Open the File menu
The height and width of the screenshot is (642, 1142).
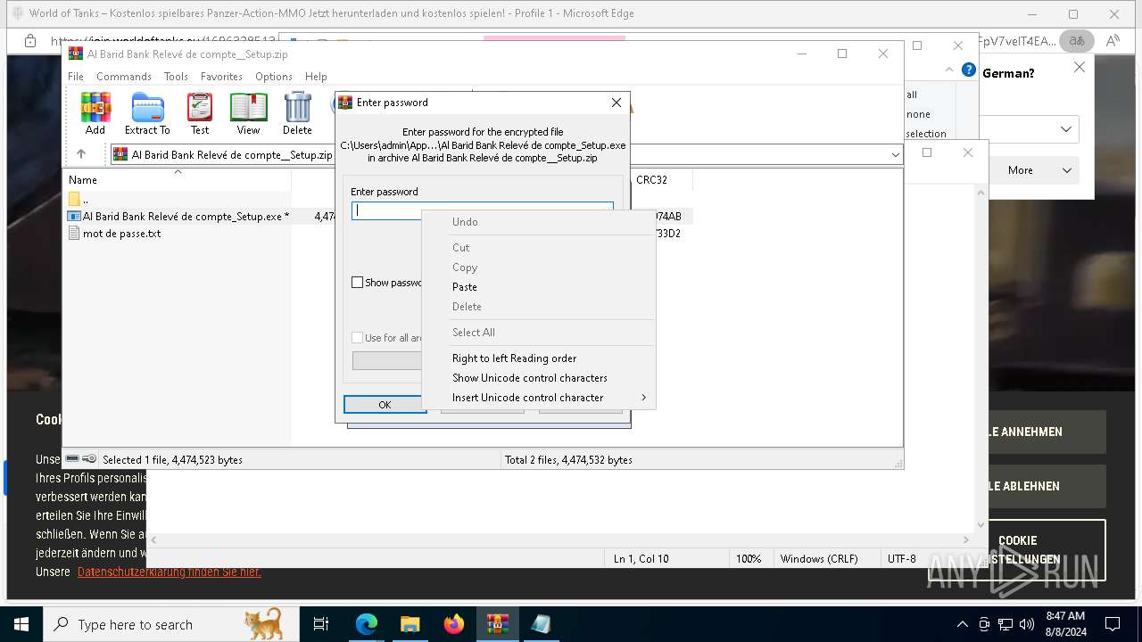click(x=76, y=77)
